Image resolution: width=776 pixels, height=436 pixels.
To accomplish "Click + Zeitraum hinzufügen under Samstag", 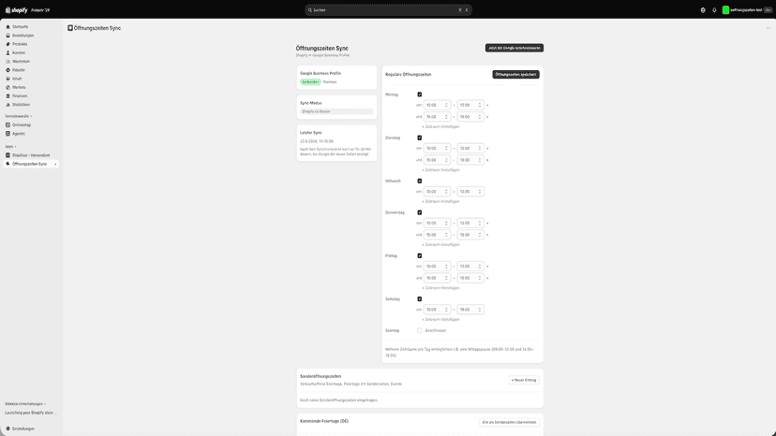I will point(440,319).
